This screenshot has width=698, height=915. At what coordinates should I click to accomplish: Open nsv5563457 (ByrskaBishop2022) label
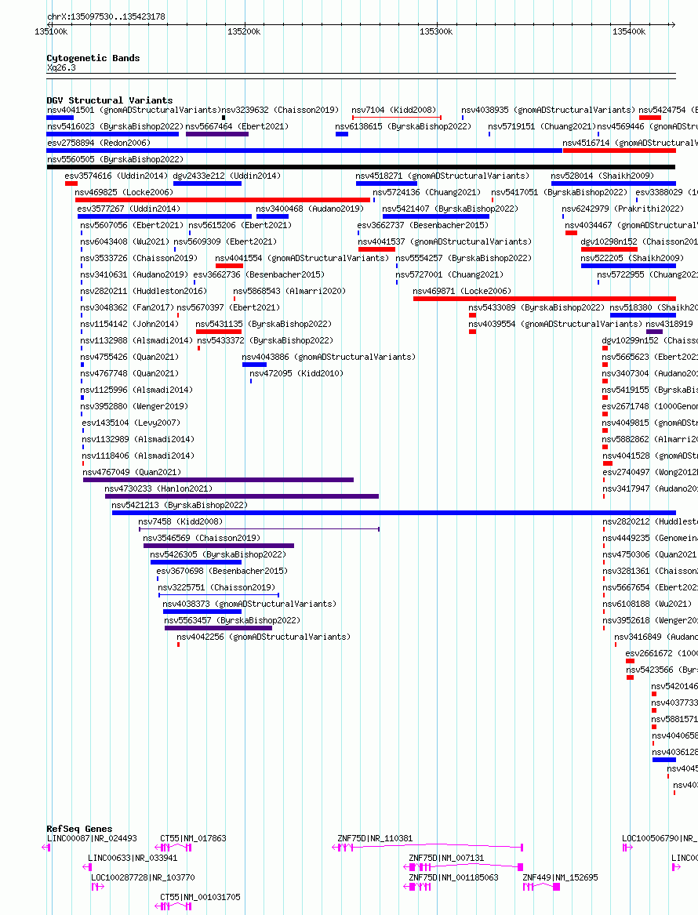tap(232, 621)
